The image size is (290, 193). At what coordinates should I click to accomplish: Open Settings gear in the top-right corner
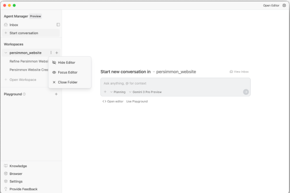284,6
